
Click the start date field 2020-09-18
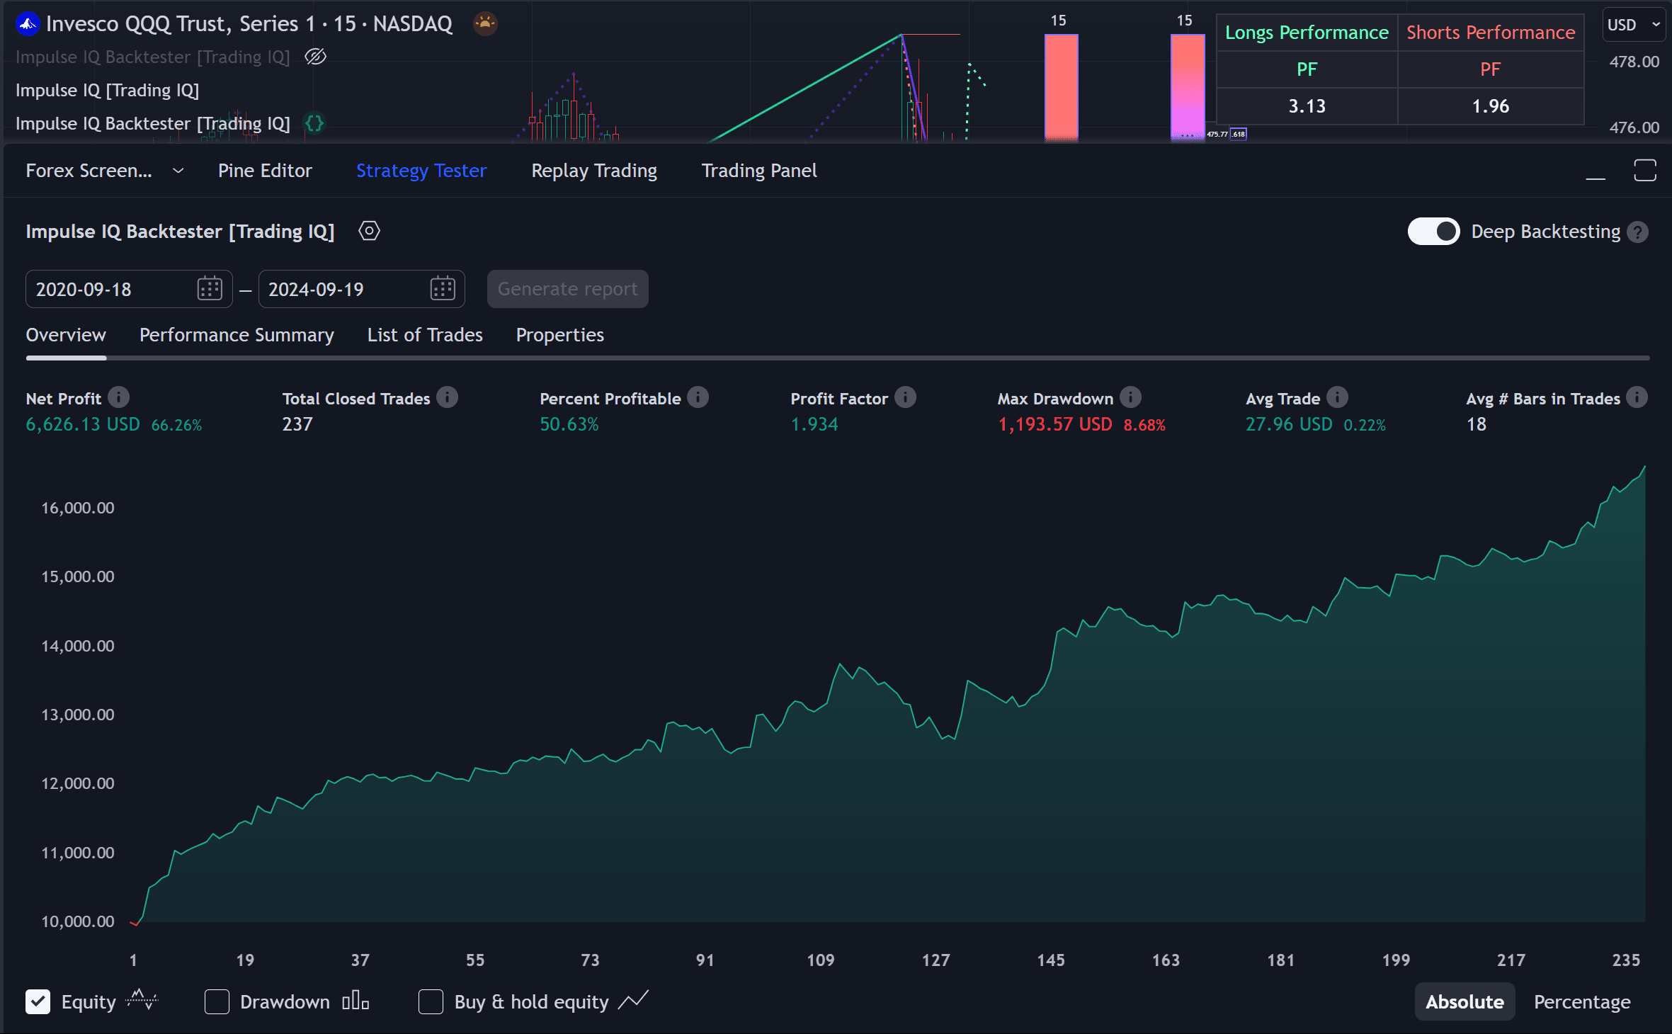(x=129, y=289)
